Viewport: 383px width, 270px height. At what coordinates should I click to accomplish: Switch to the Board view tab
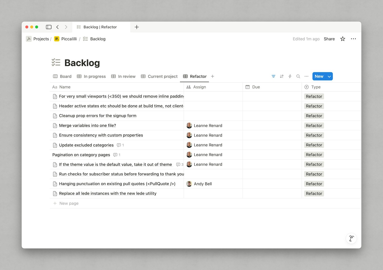[62, 76]
